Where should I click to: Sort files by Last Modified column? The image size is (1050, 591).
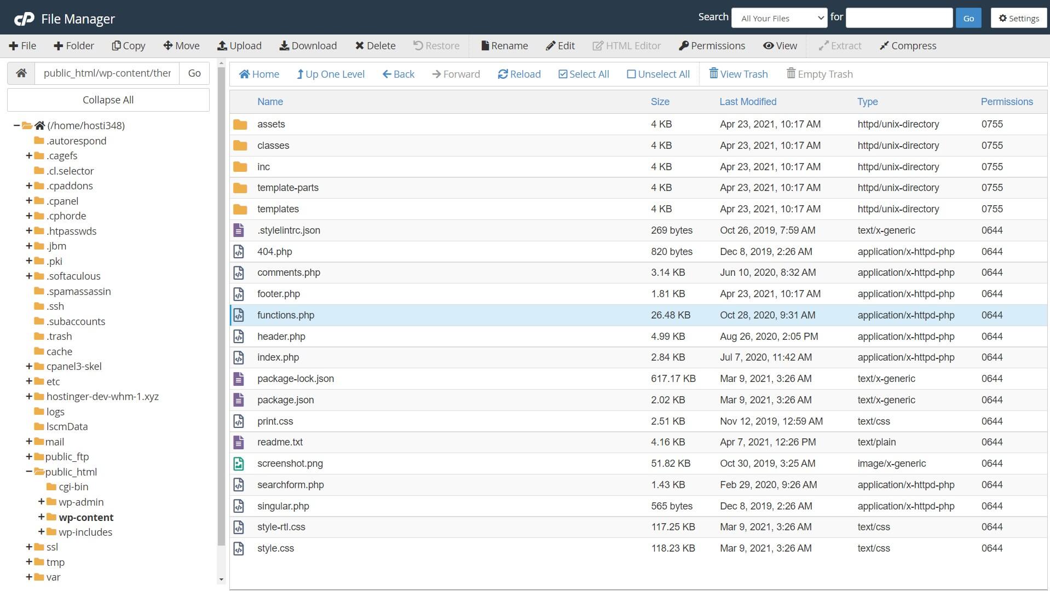(x=747, y=102)
